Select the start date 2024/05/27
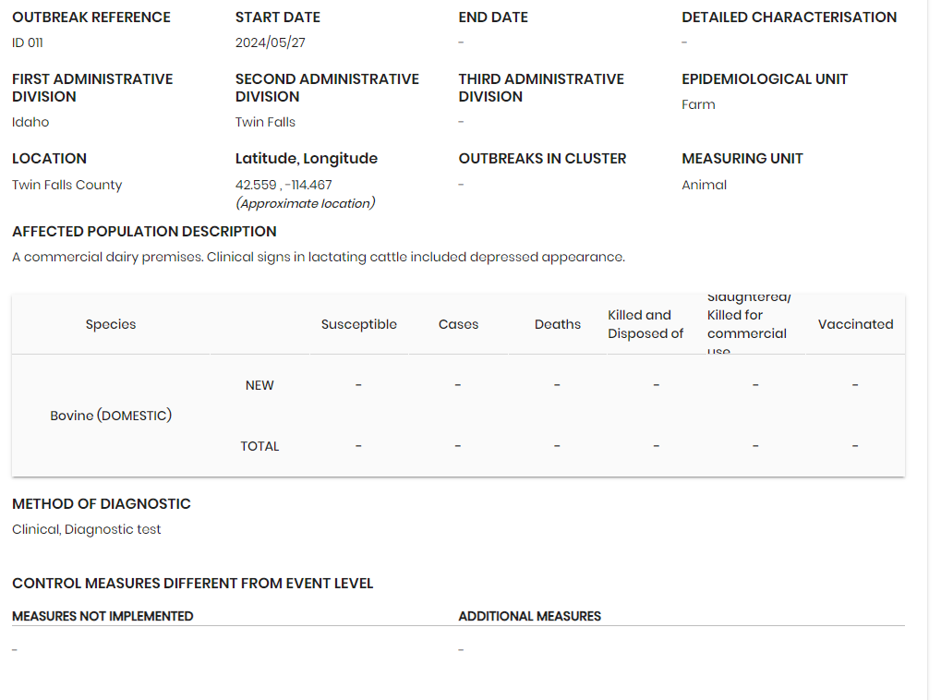This screenshot has height=700, width=941. (x=270, y=42)
